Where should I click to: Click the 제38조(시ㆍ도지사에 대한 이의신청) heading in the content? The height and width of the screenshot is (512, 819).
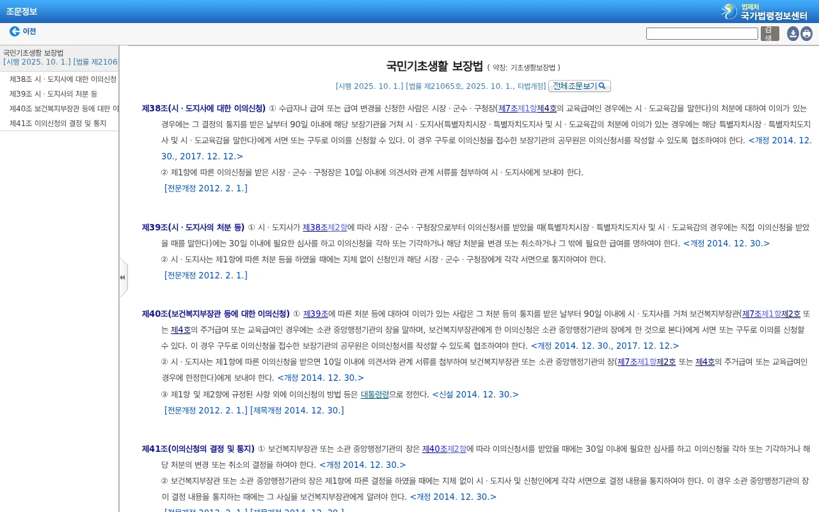pos(203,108)
